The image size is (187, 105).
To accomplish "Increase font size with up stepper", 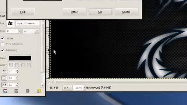I will coord(20,30).
